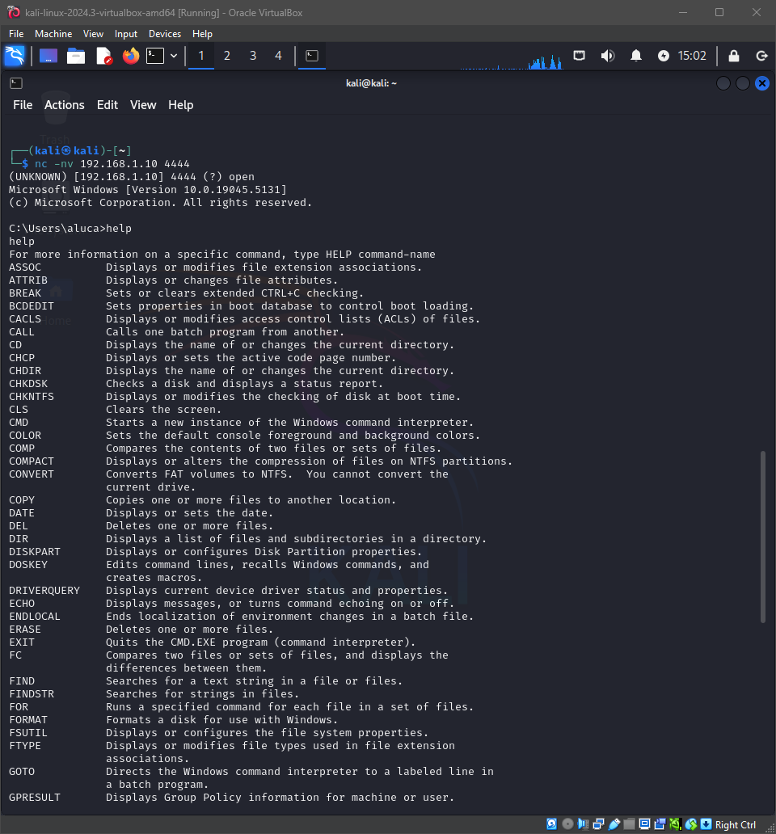Image resolution: width=776 pixels, height=834 pixels.
Task: Close the terminal with blue X button
Action: point(762,83)
